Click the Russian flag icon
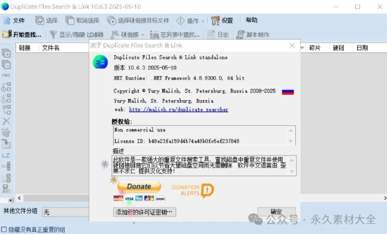The image size is (387, 234). pos(288,92)
